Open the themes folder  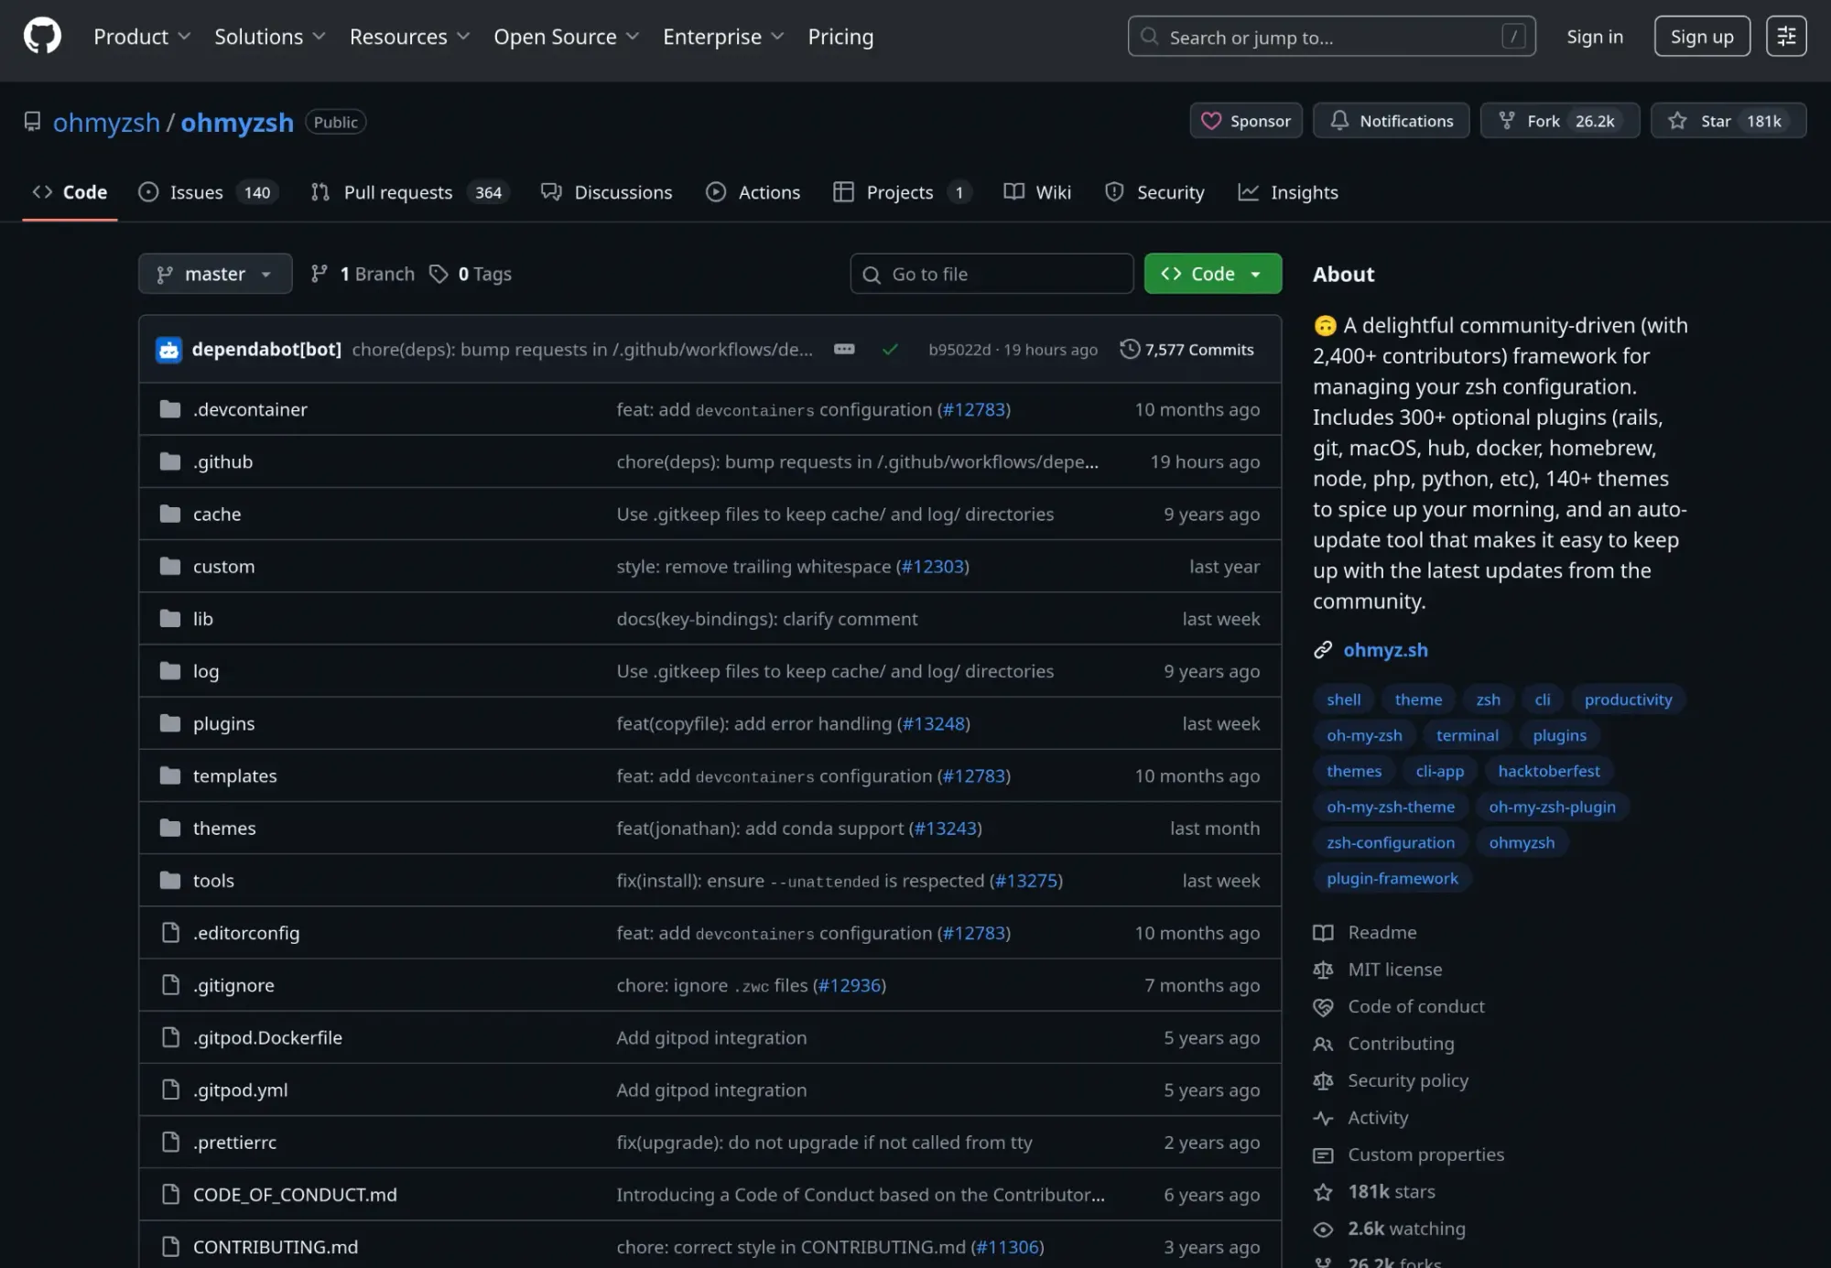coord(224,829)
